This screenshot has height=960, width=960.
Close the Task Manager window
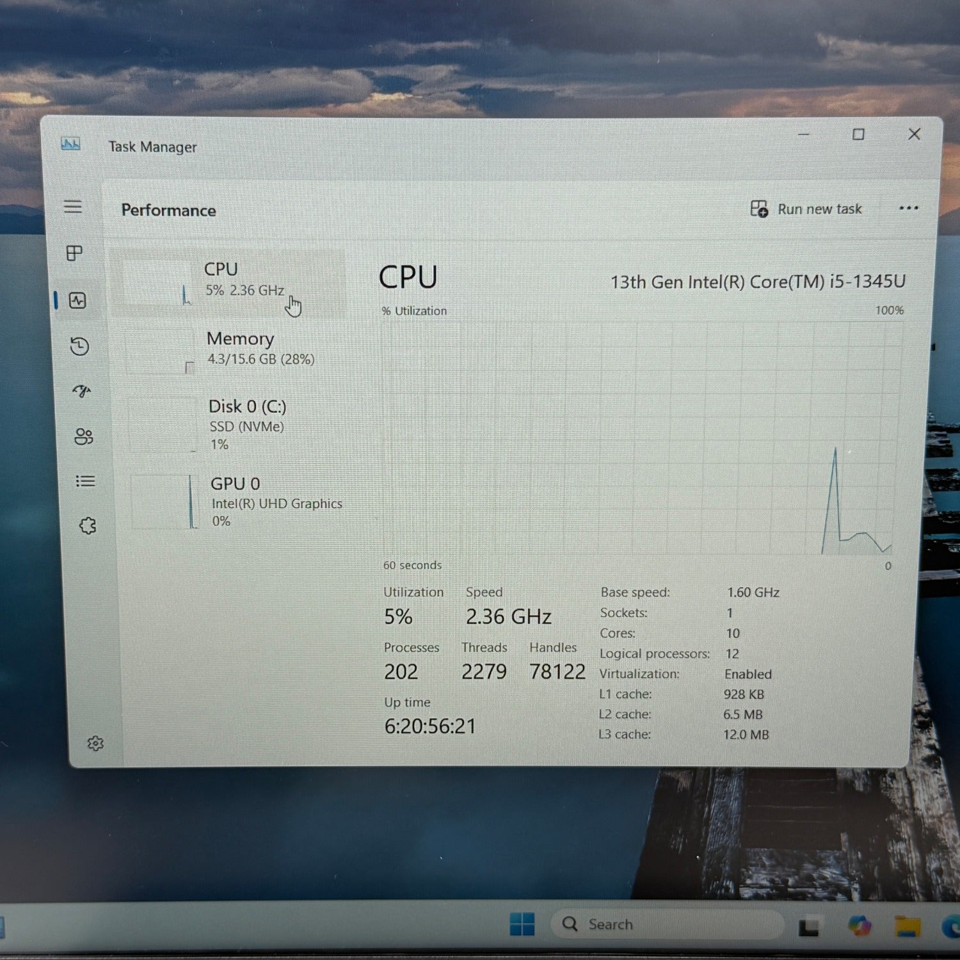tap(914, 134)
